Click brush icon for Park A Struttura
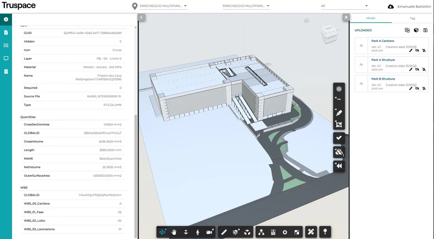 pos(411,70)
